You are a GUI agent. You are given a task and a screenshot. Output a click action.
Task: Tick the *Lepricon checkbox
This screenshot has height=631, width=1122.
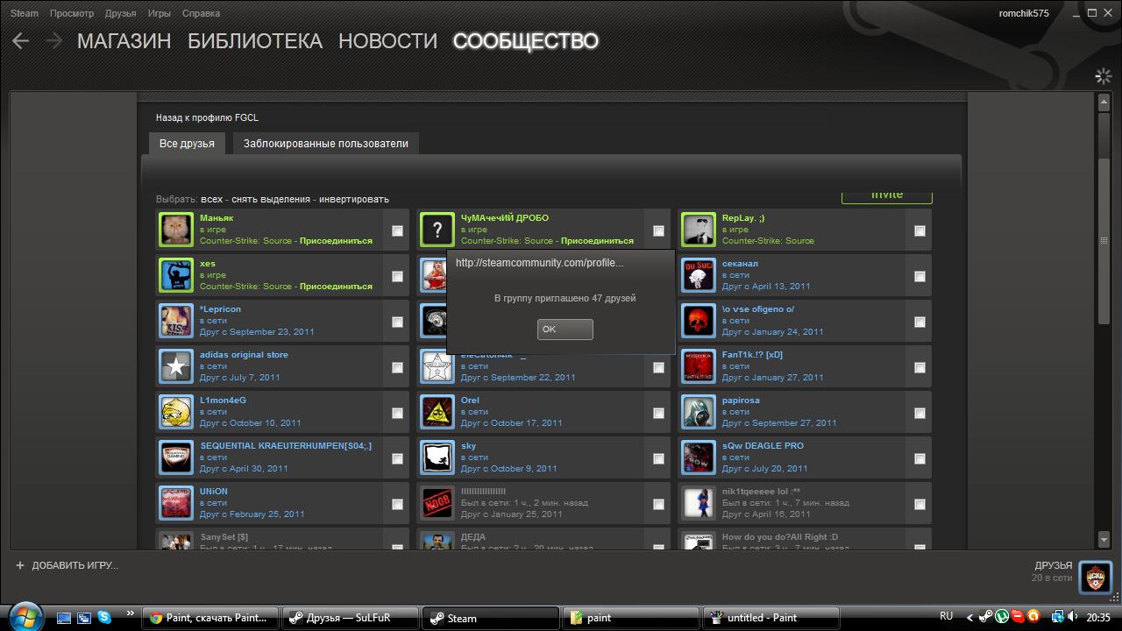pos(397,322)
